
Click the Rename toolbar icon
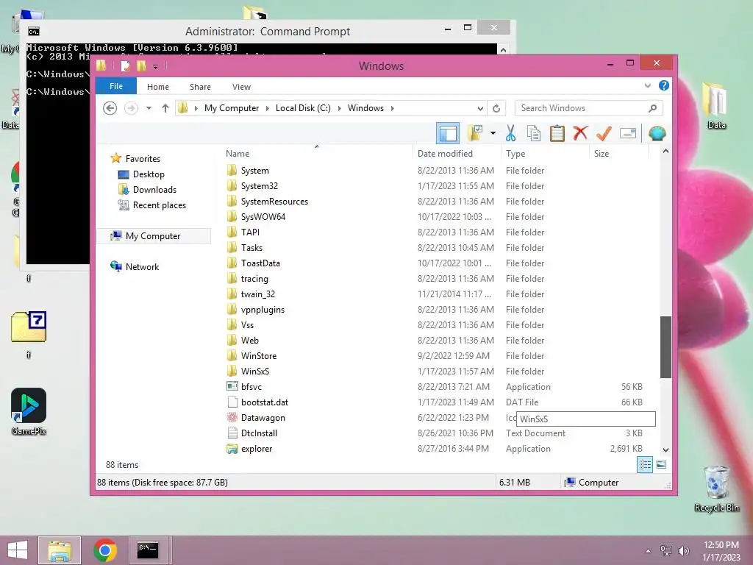[628, 133]
